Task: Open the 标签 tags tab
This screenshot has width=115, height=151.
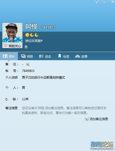Action: pyautogui.click(x=64, y=56)
